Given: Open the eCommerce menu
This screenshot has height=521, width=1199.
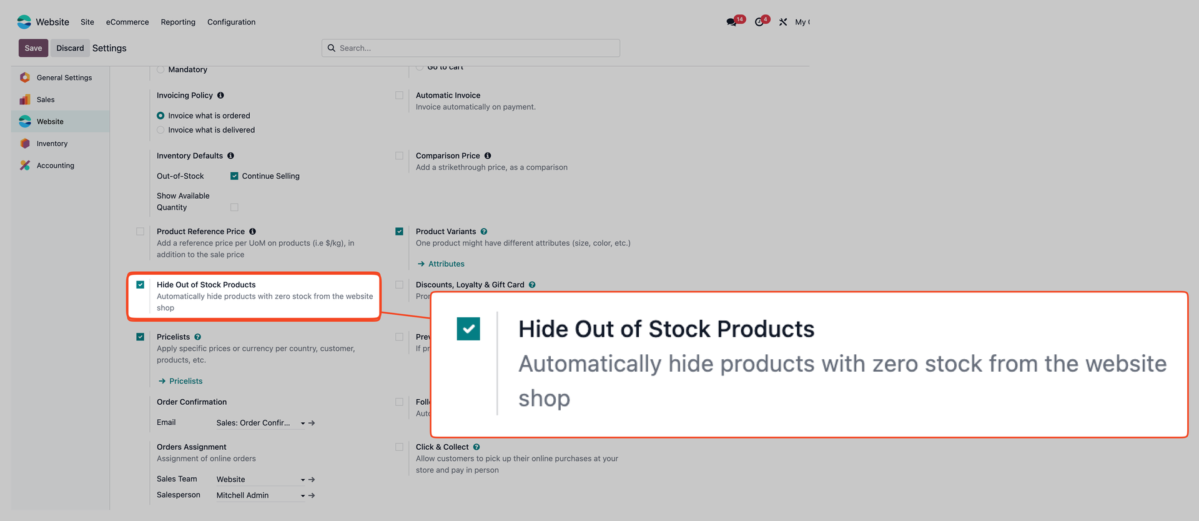Looking at the screenshot, I should 127,22.
